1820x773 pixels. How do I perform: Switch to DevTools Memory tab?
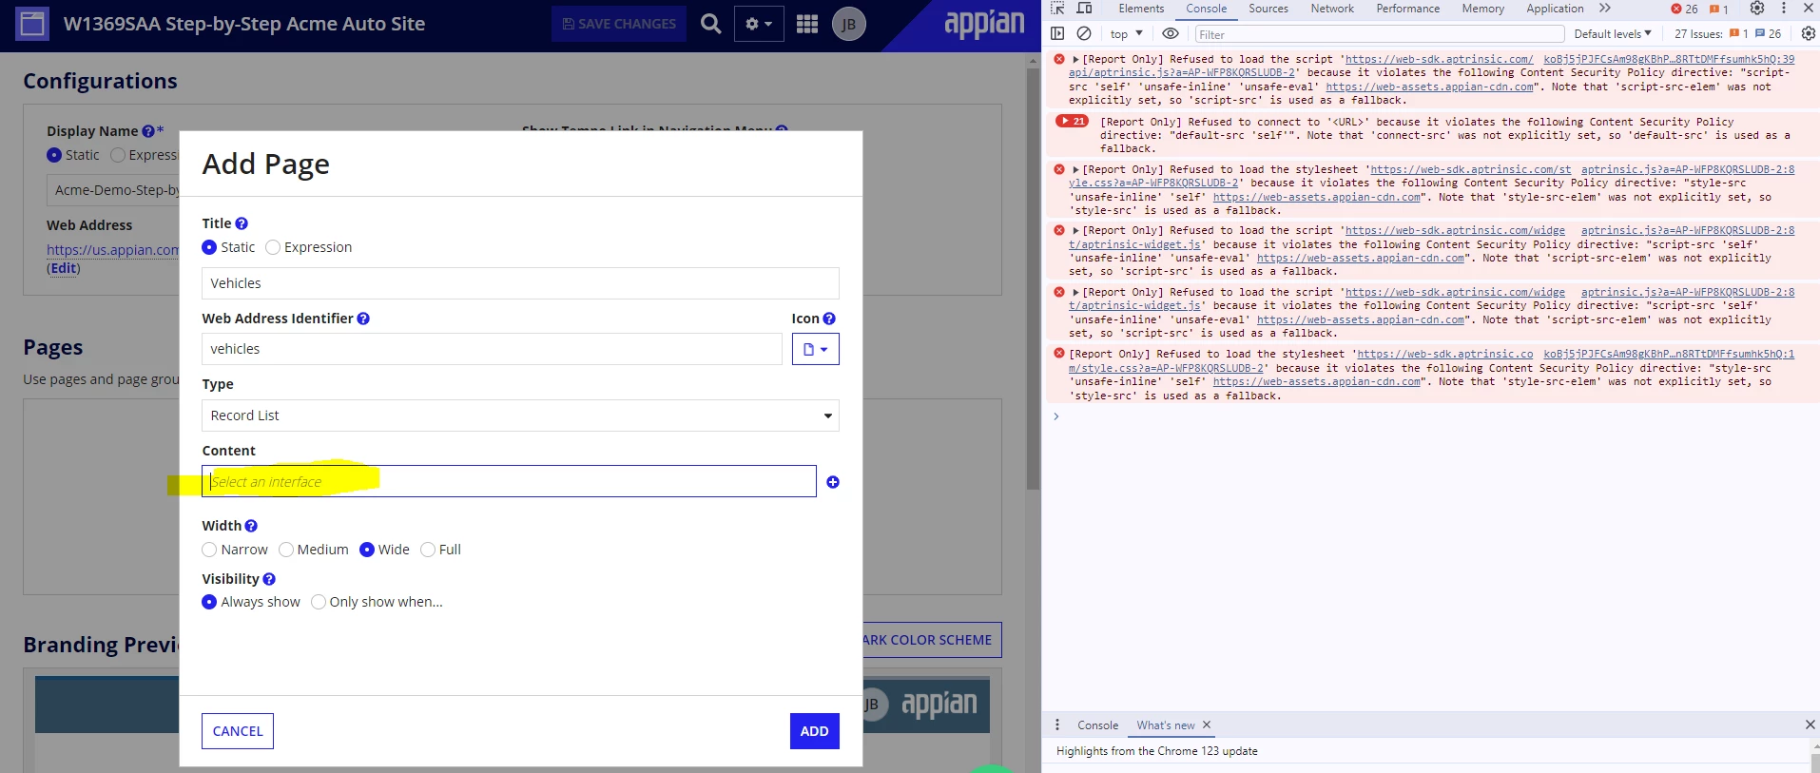click(1483, 9)
